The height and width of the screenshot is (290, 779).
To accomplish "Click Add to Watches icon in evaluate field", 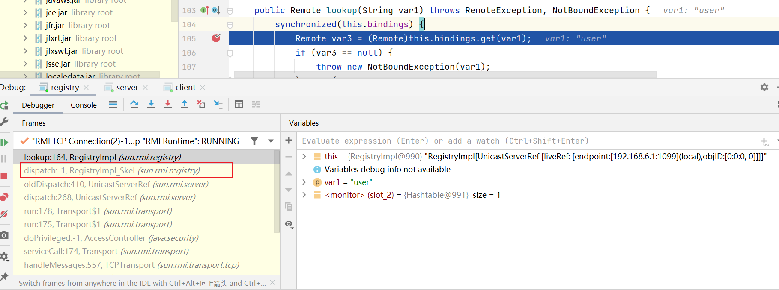I will 765,141.
